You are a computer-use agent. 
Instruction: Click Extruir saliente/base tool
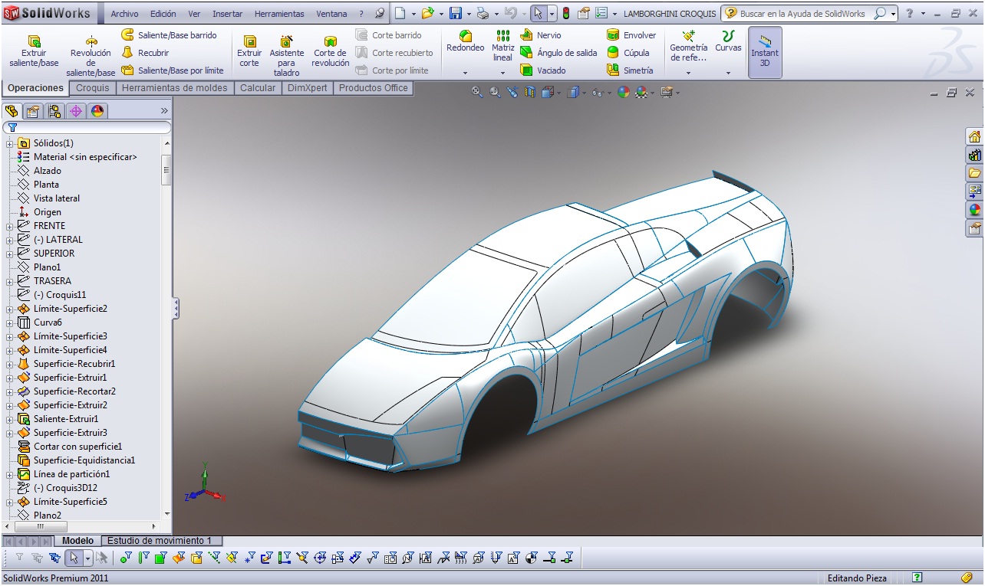coord(34,51)
